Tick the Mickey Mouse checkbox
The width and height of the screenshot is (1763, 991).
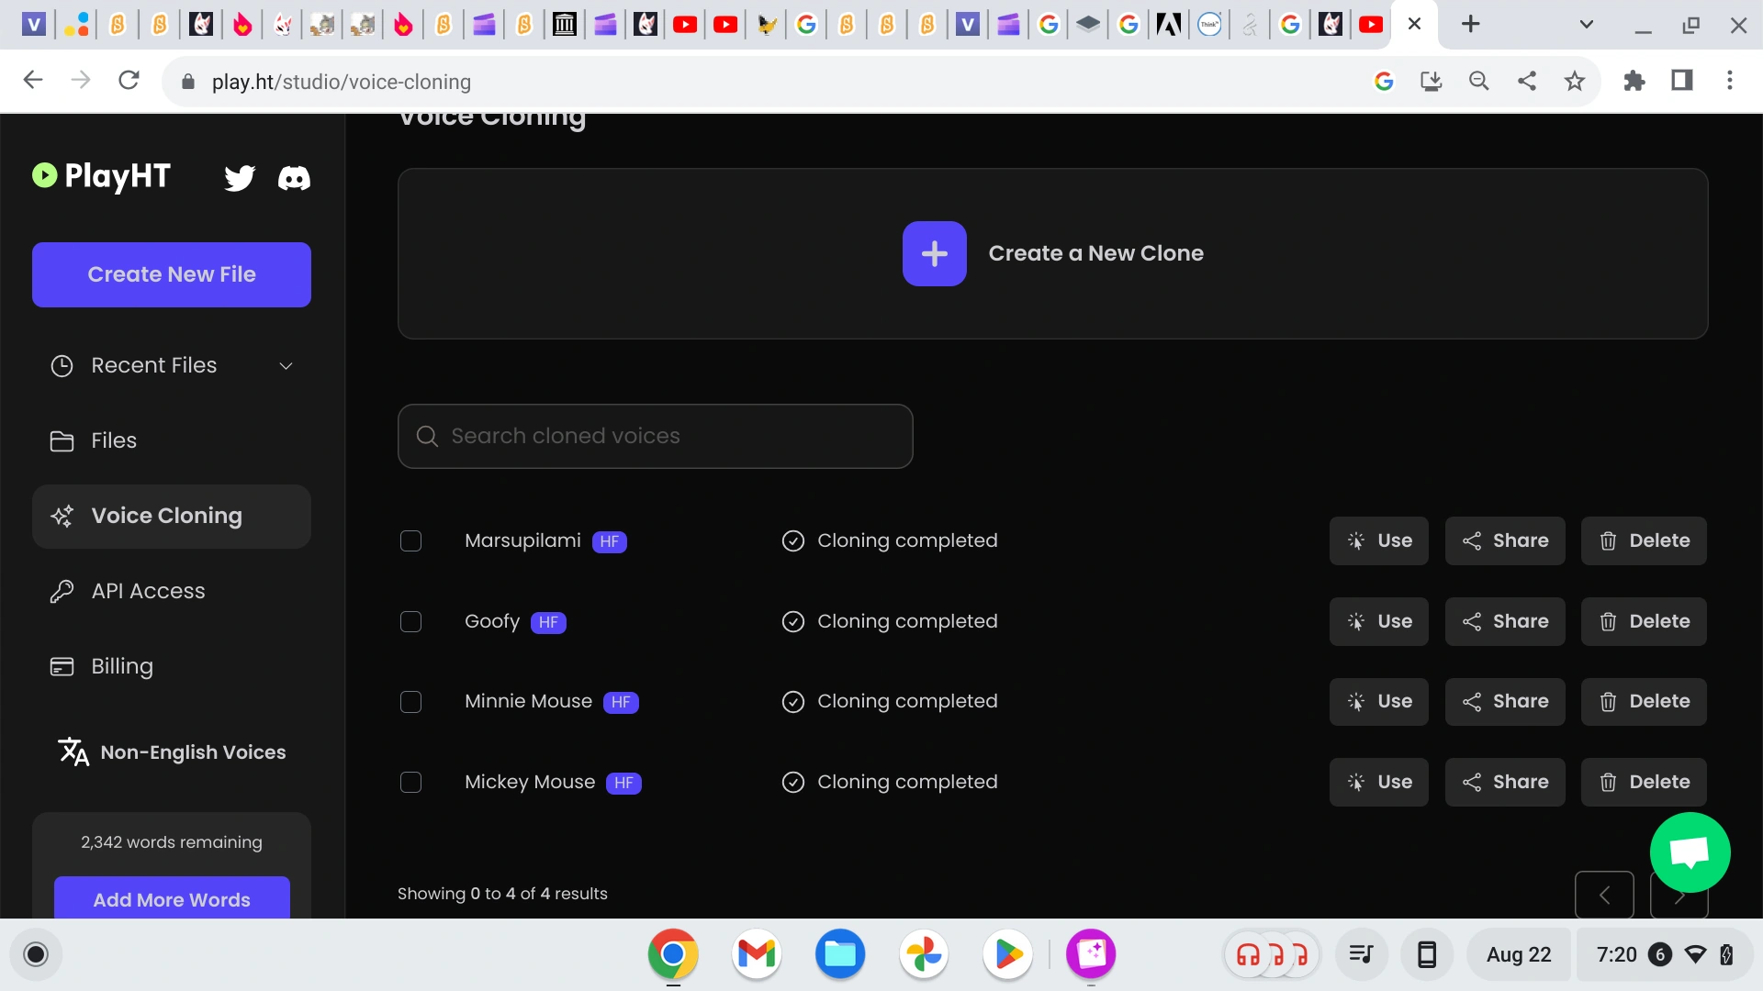pyautogui.click(x=410, y=783)
